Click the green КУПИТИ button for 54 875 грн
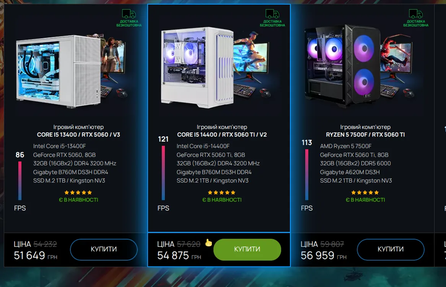This screenshot has height=287, width=446. click(247, 249)
